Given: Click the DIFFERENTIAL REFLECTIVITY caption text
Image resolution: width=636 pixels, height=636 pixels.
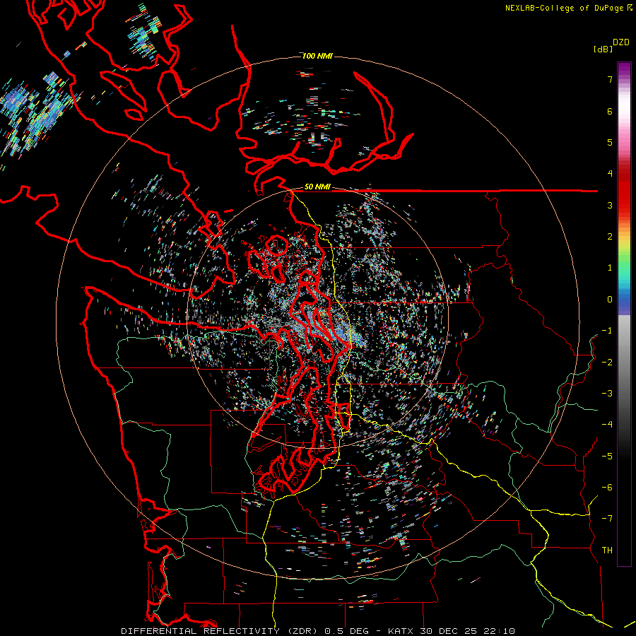Looking at the screenshot, I should [x=201, y=631].
